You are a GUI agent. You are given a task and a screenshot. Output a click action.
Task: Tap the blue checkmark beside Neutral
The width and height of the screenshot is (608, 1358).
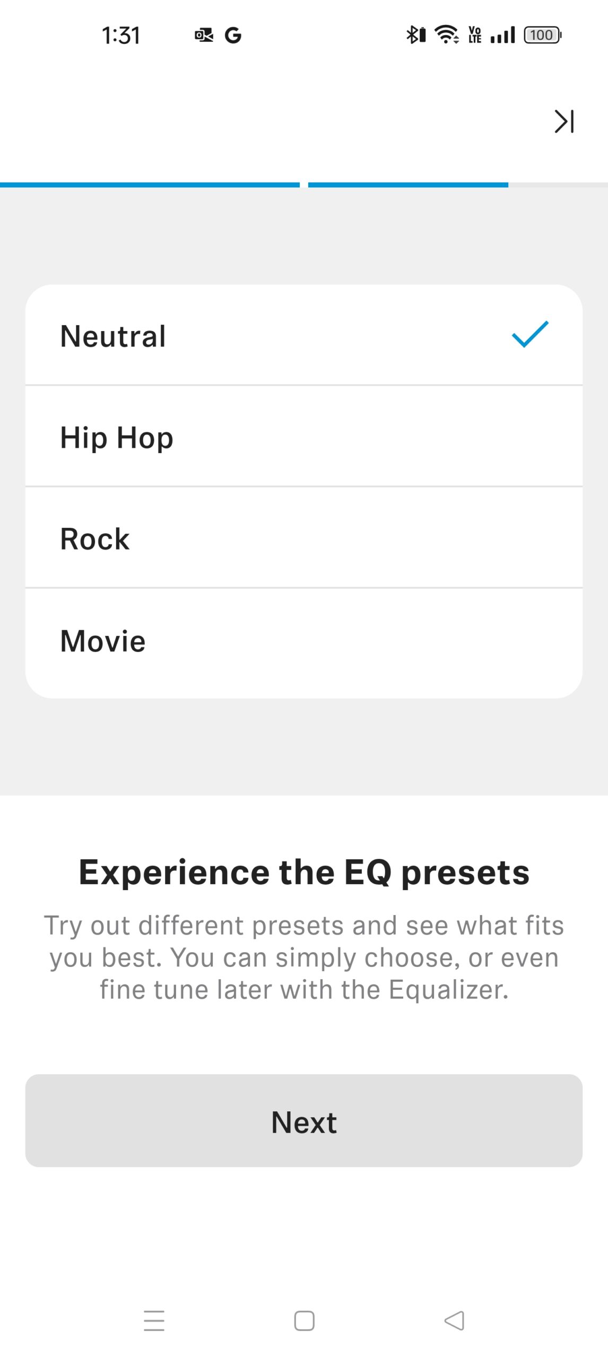click(x=530, y=335)
